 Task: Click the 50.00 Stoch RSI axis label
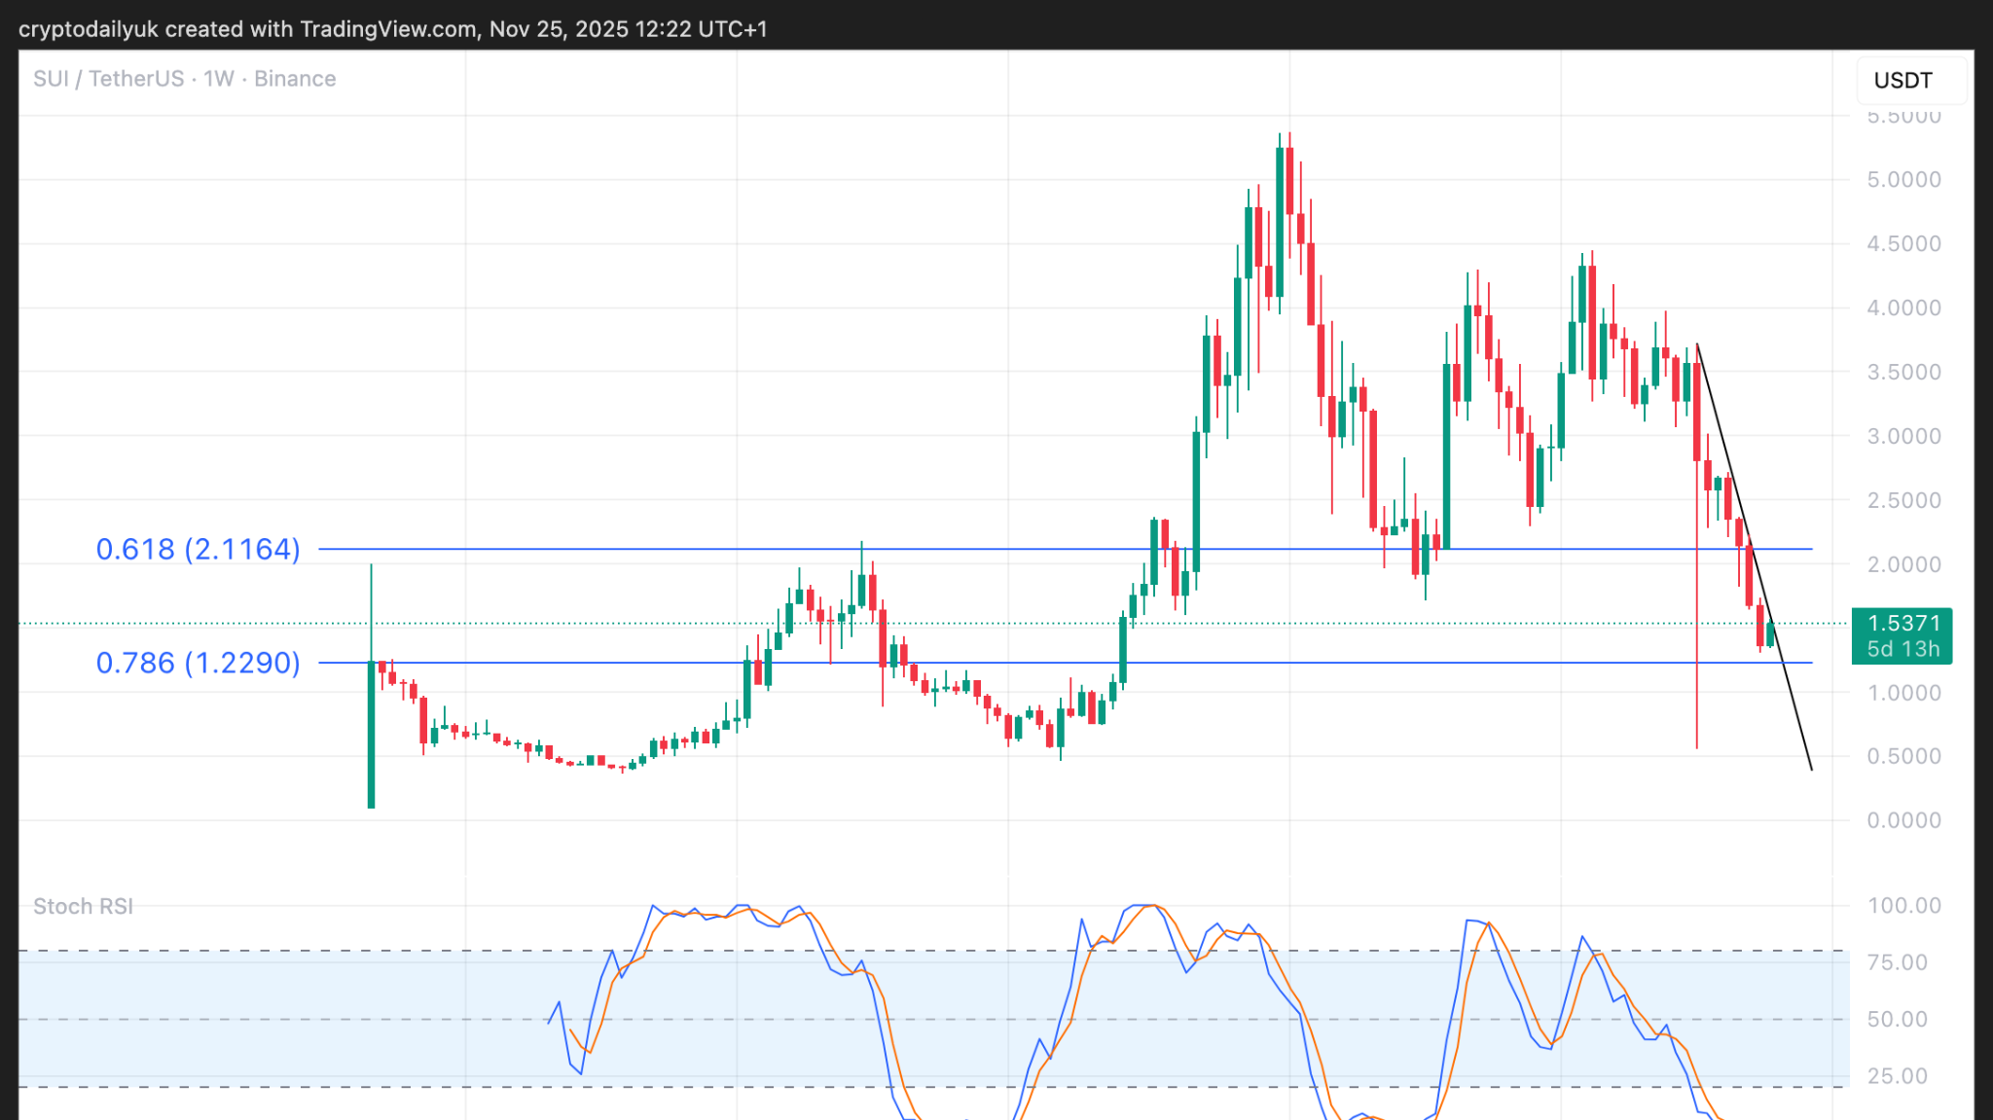(1897, 1019)
